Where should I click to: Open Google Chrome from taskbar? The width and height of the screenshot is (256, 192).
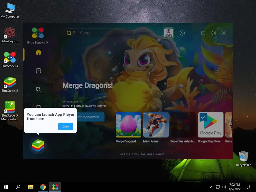pos(43,187)
